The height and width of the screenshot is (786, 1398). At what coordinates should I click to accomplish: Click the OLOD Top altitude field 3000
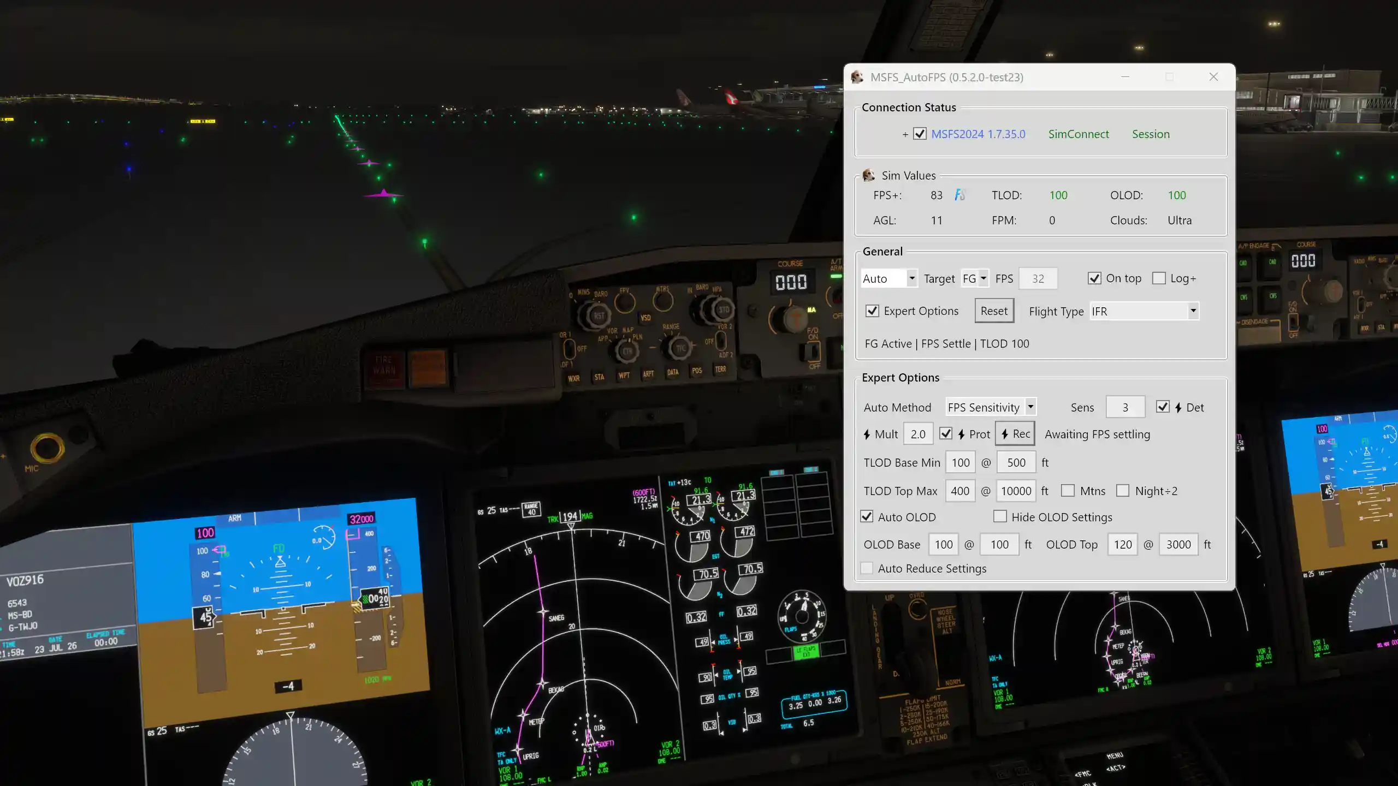1178,544
